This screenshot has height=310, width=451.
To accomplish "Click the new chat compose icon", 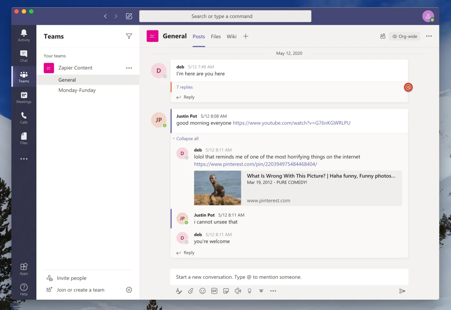I will pyautogui.click(x=129, y=16).
